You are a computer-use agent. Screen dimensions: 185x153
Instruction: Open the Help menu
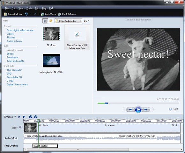click(52, 8)
